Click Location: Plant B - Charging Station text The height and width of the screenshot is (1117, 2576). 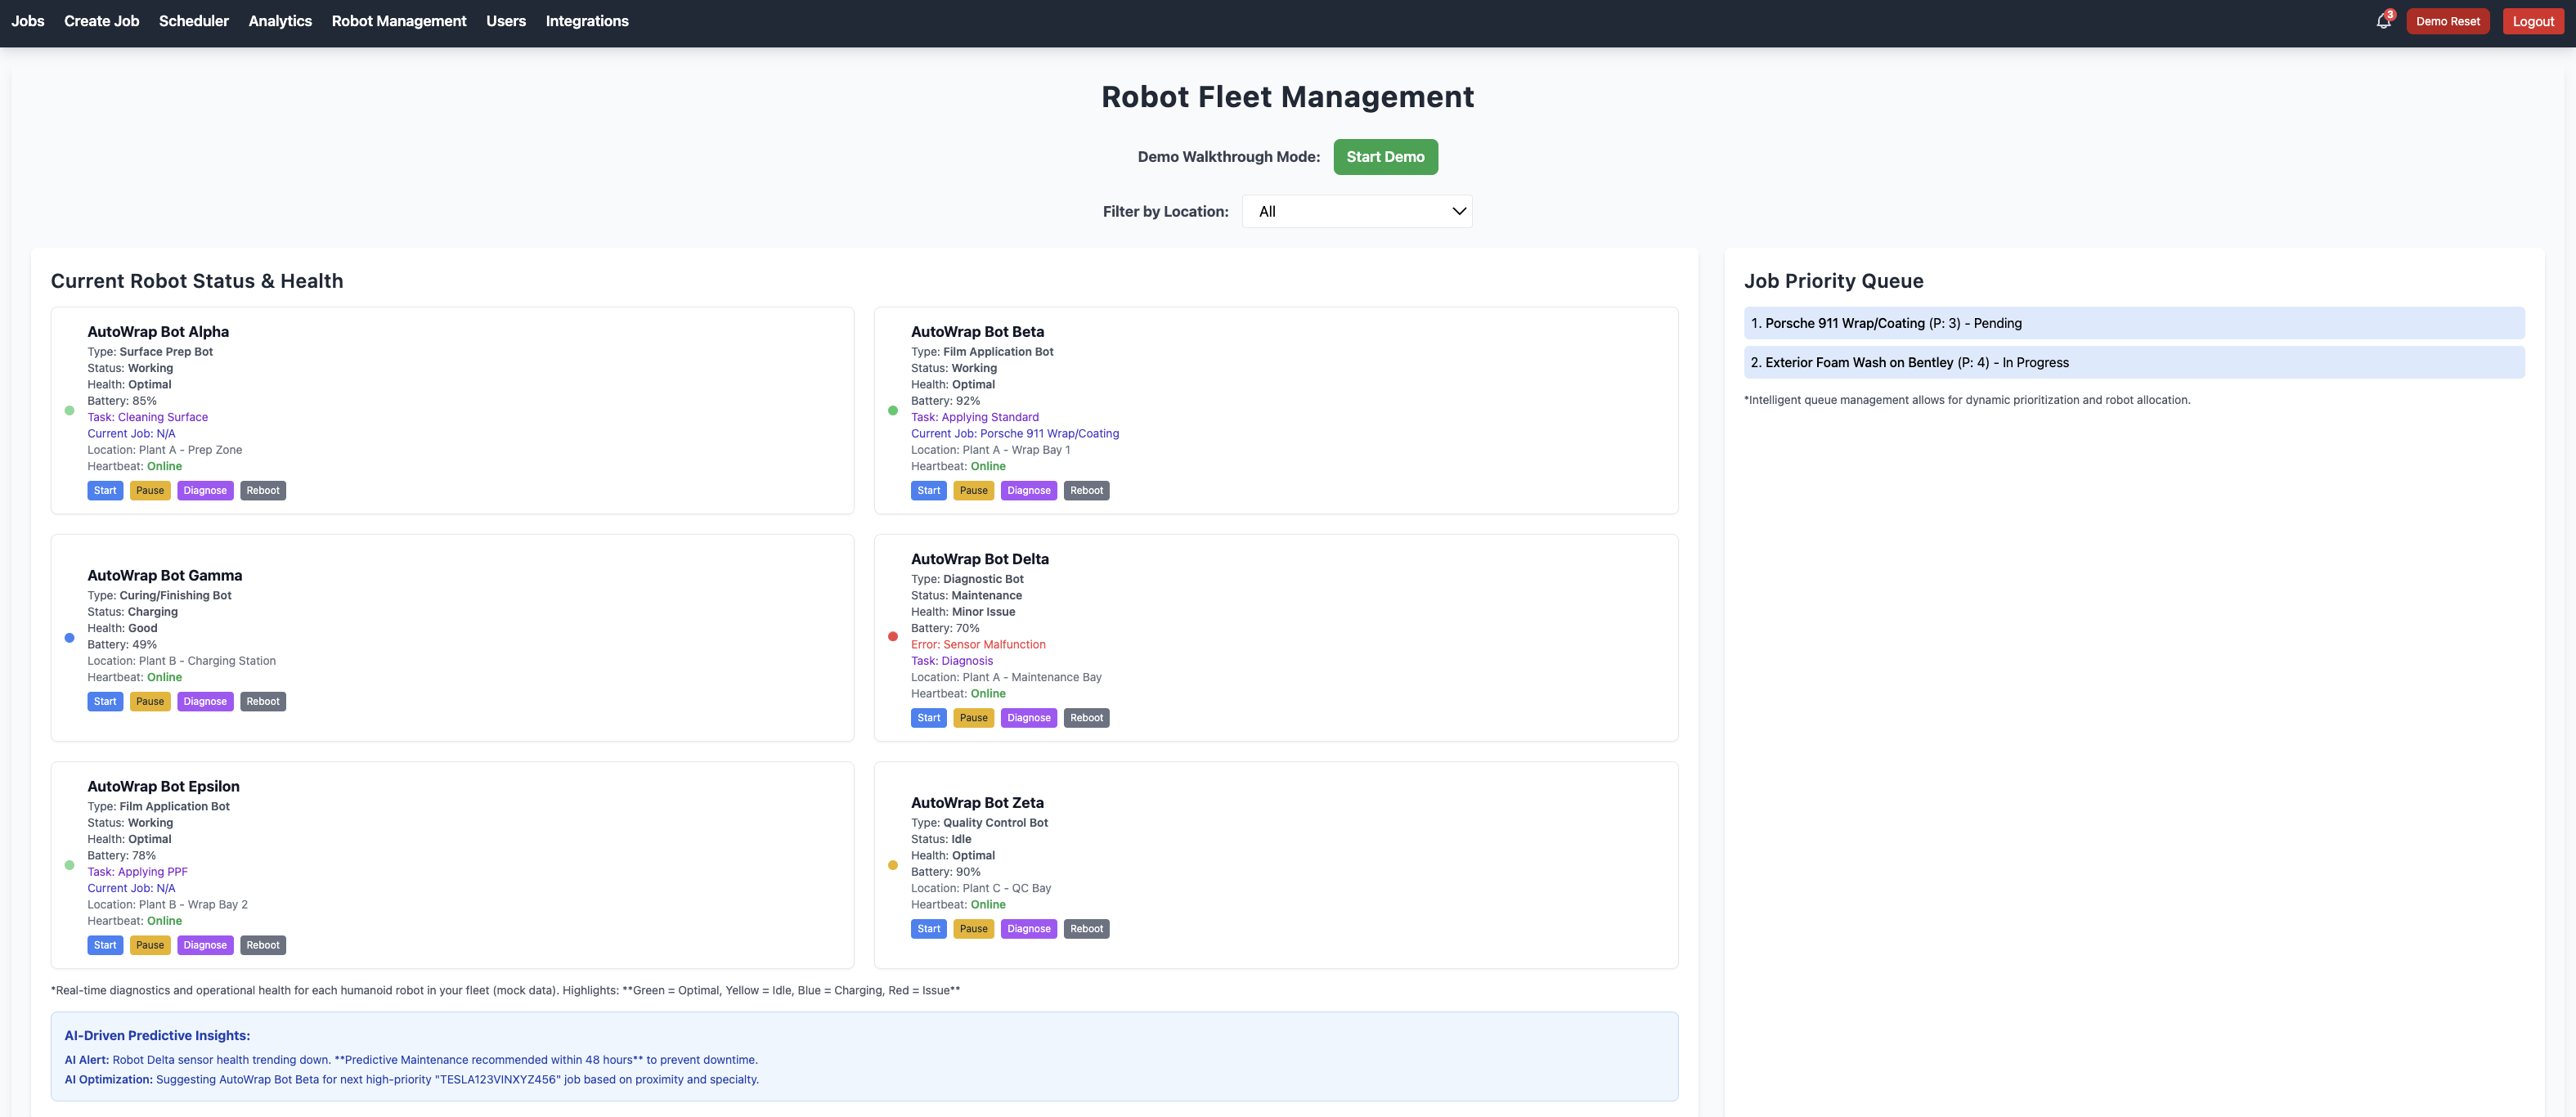point(181,661)
